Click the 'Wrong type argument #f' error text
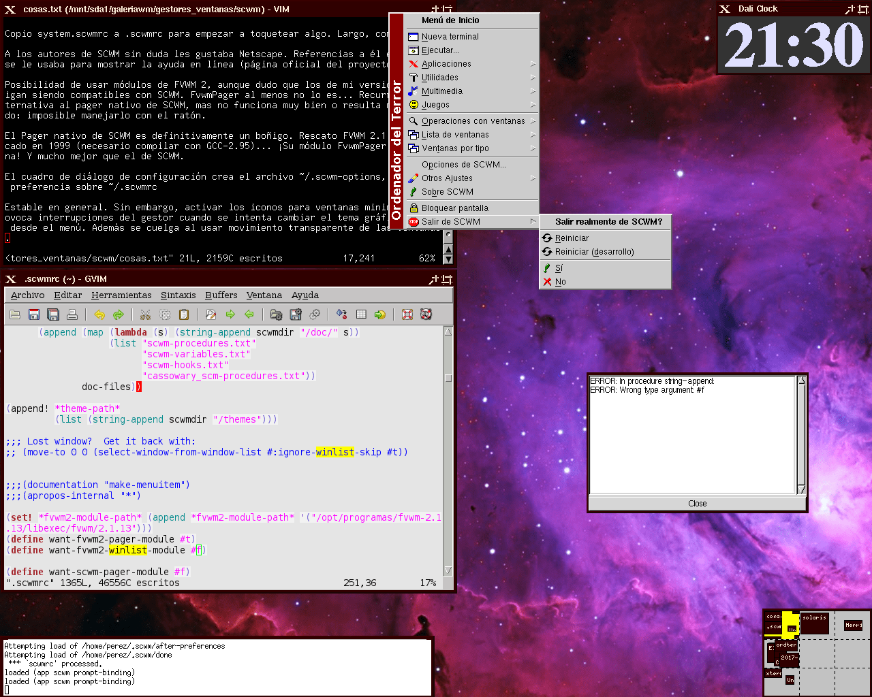 pyautogui.click(x=647, y=390)
